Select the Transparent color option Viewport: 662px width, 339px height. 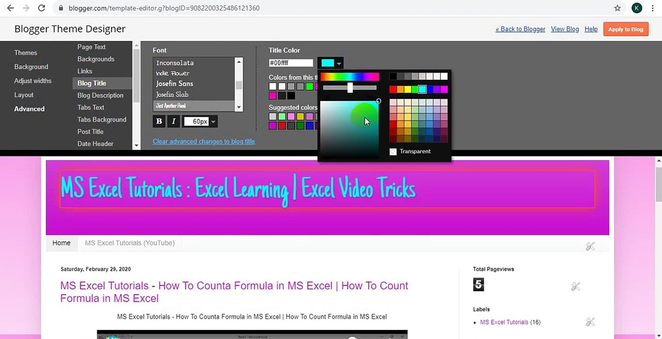[x=410, y=151]
